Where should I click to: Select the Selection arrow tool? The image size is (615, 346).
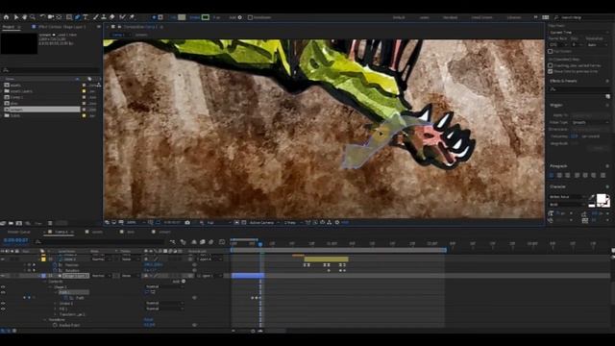point(16,17)
